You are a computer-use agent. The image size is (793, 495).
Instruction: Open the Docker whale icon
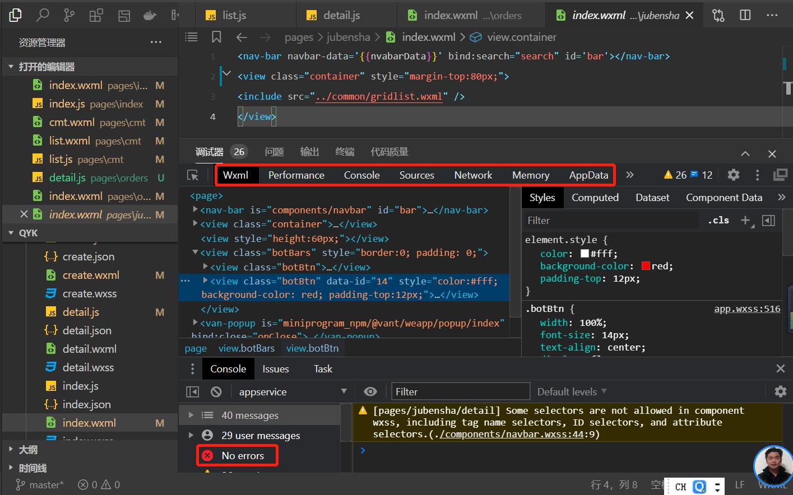pos(150,15)
